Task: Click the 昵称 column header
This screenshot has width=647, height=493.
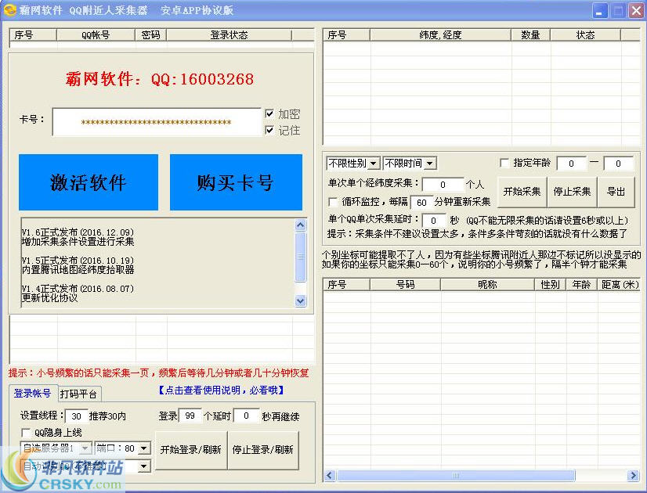Action: pyautogui.click(x=487, y=284)
